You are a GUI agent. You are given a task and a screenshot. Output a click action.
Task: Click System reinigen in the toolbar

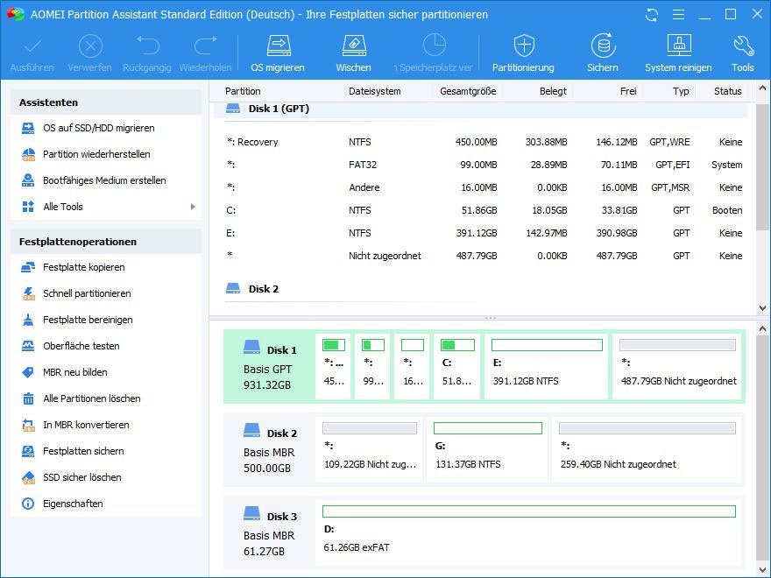678,53
